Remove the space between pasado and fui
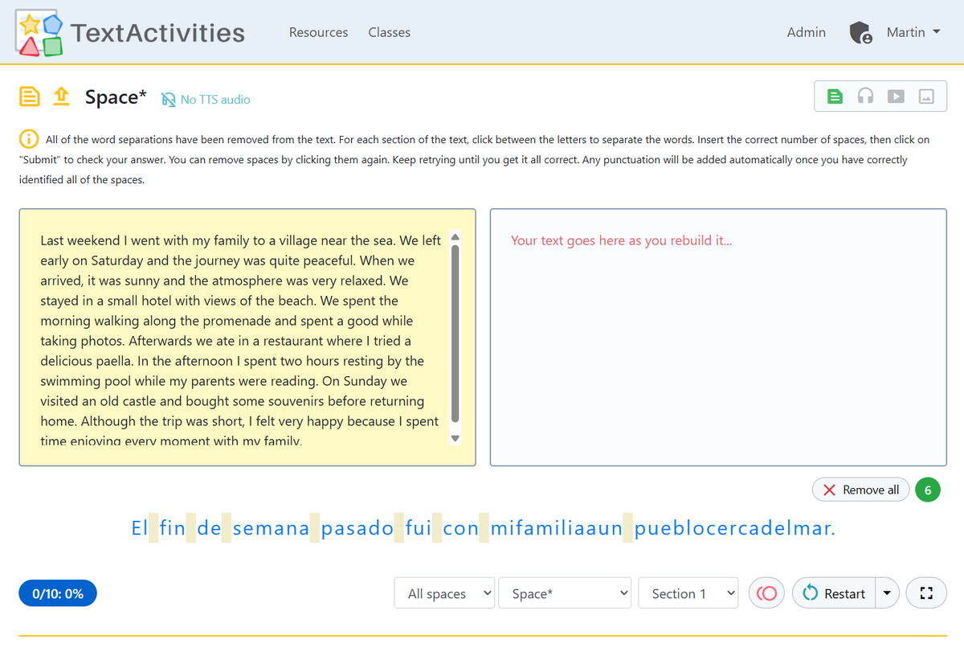 click(399, 528)
